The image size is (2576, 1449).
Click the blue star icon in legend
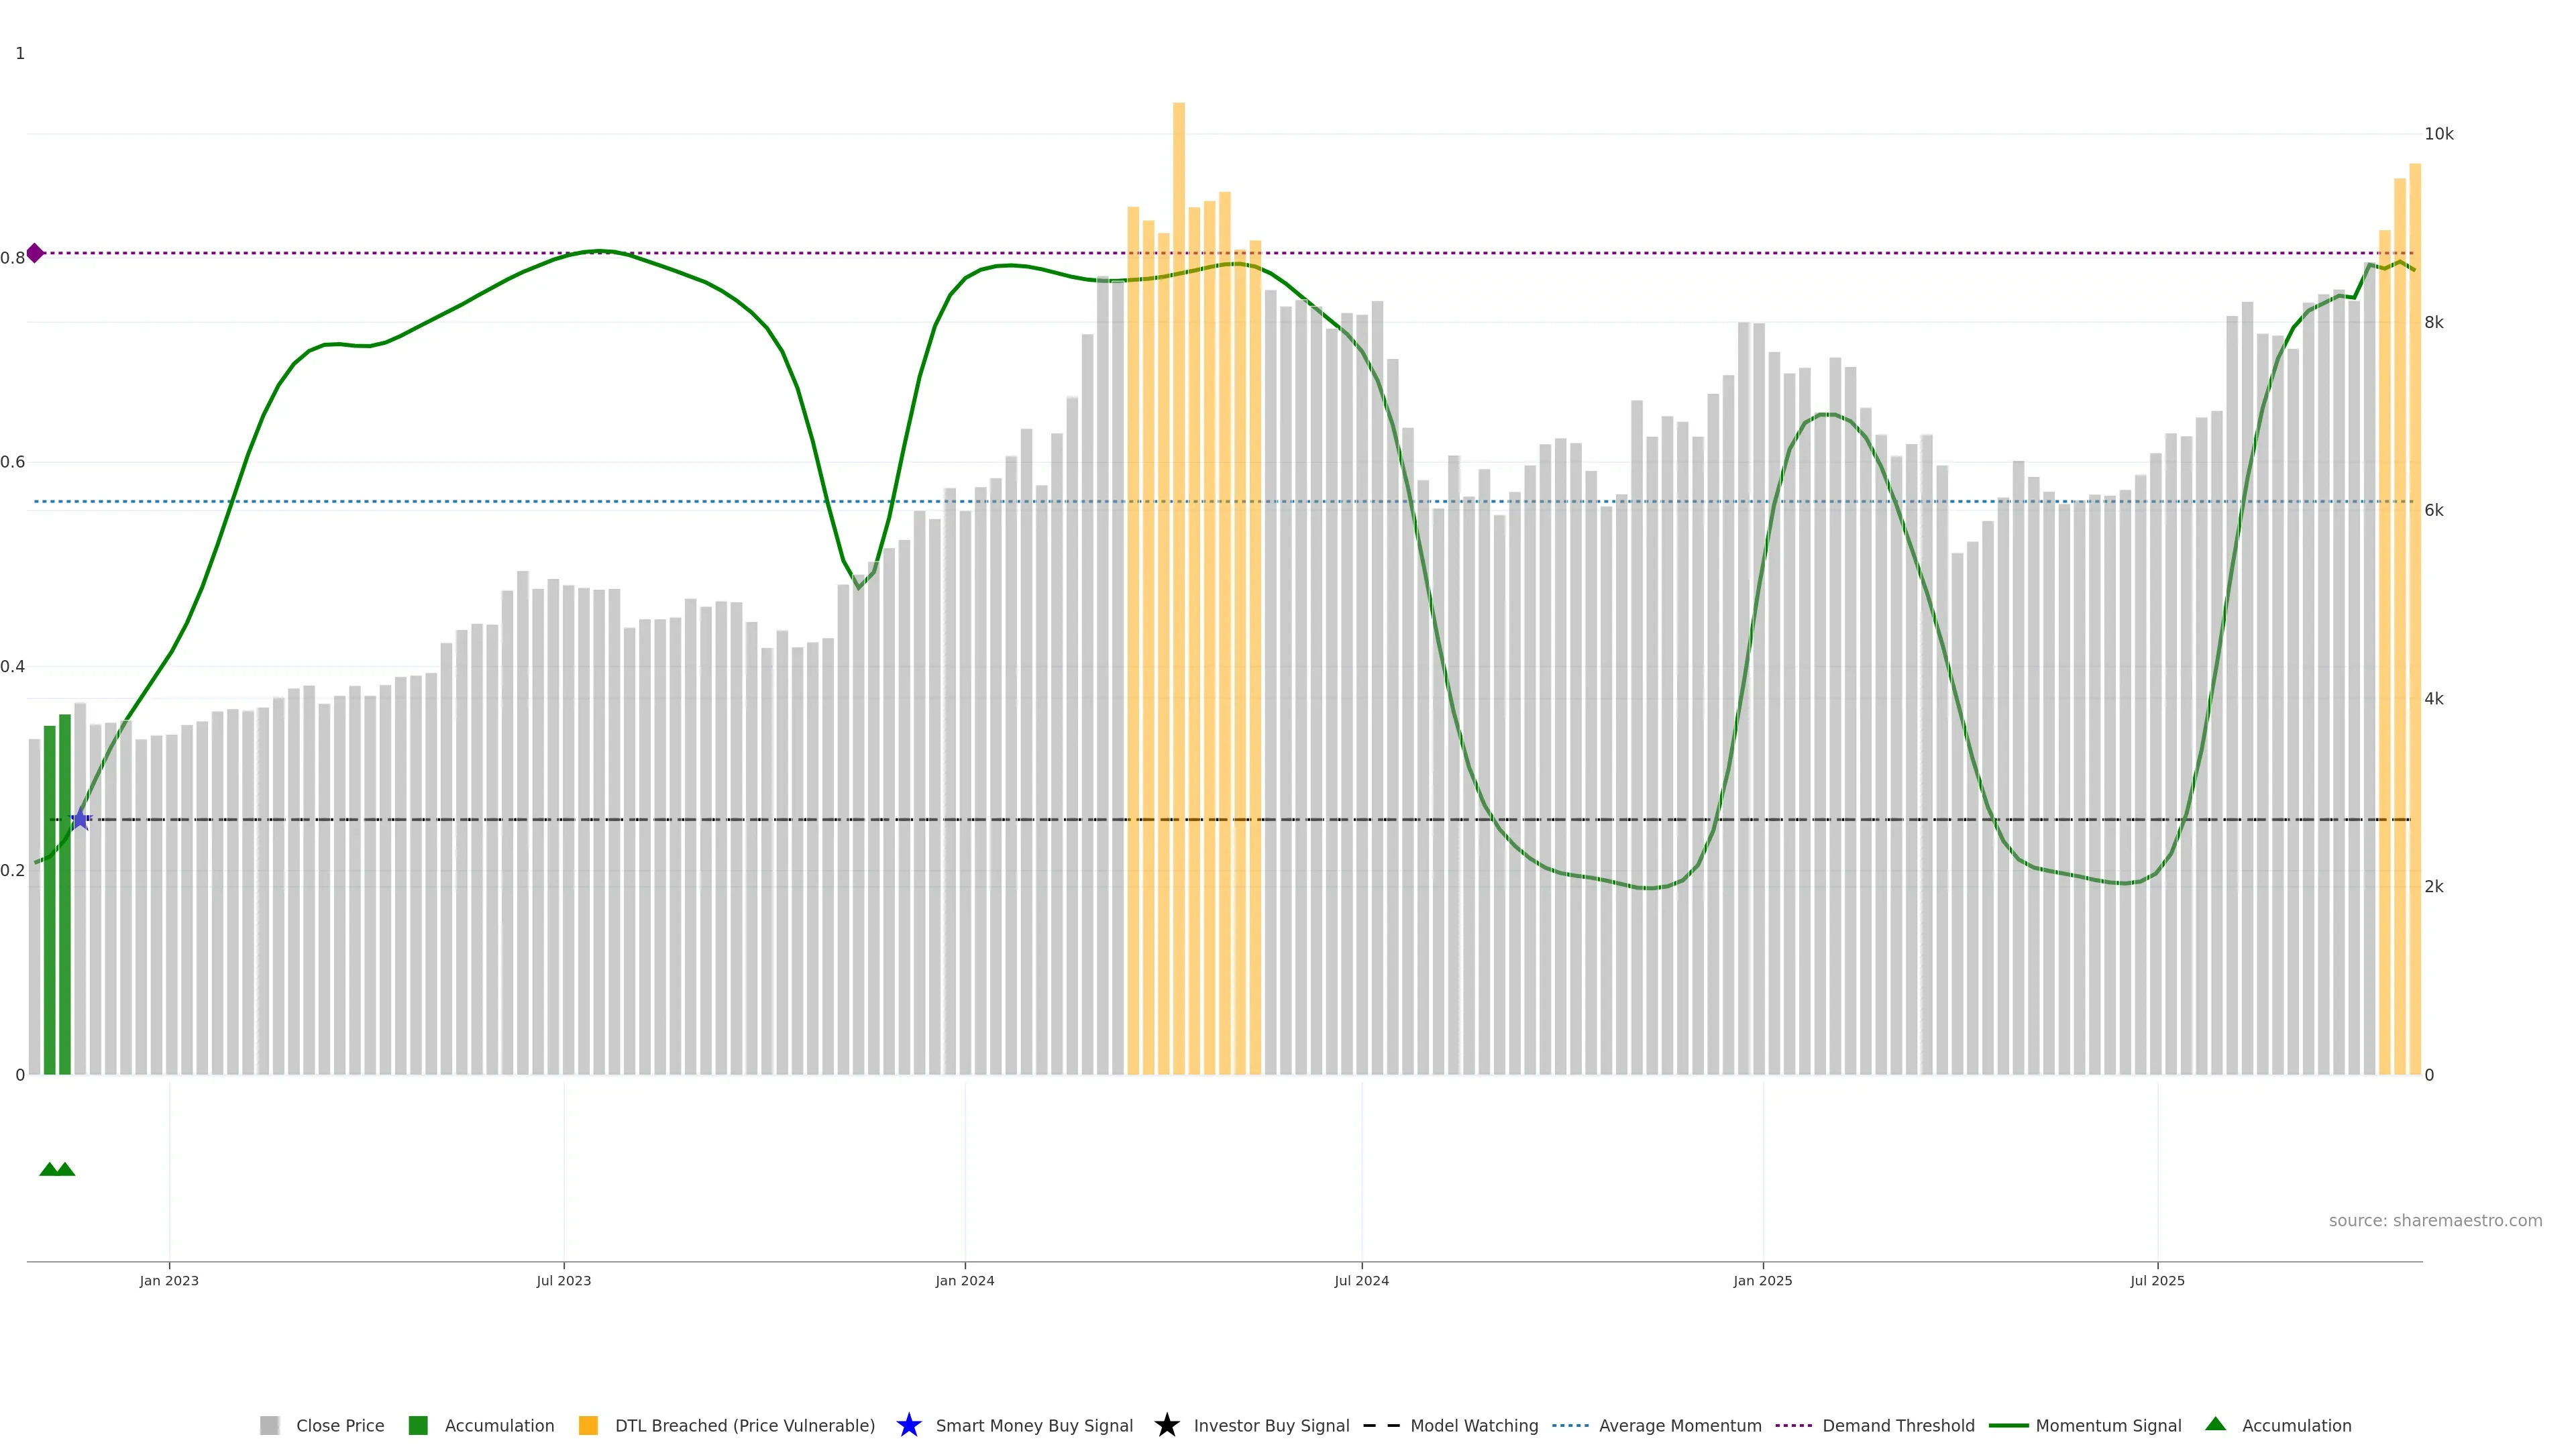point(908,1425)
